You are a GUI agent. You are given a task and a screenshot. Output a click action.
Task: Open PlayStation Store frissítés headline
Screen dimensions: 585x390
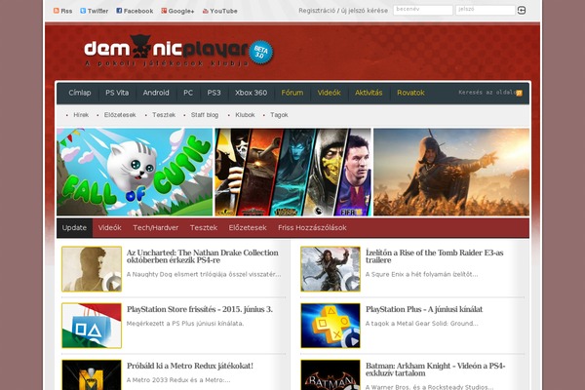pyautogui.click(x=200, y=309)
